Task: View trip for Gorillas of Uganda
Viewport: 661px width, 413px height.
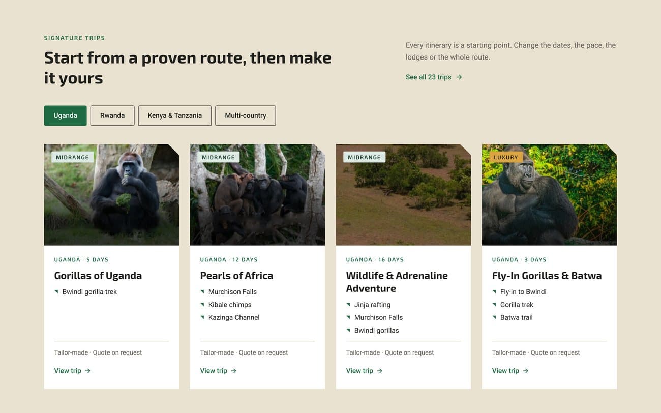Action: coord(72,371)
